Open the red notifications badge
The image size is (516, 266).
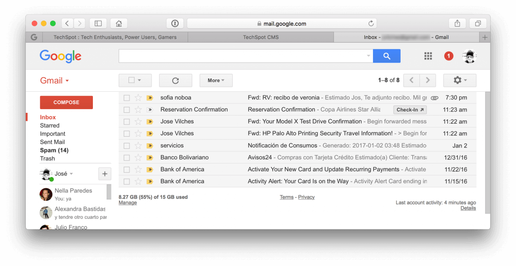pos(448,56)
